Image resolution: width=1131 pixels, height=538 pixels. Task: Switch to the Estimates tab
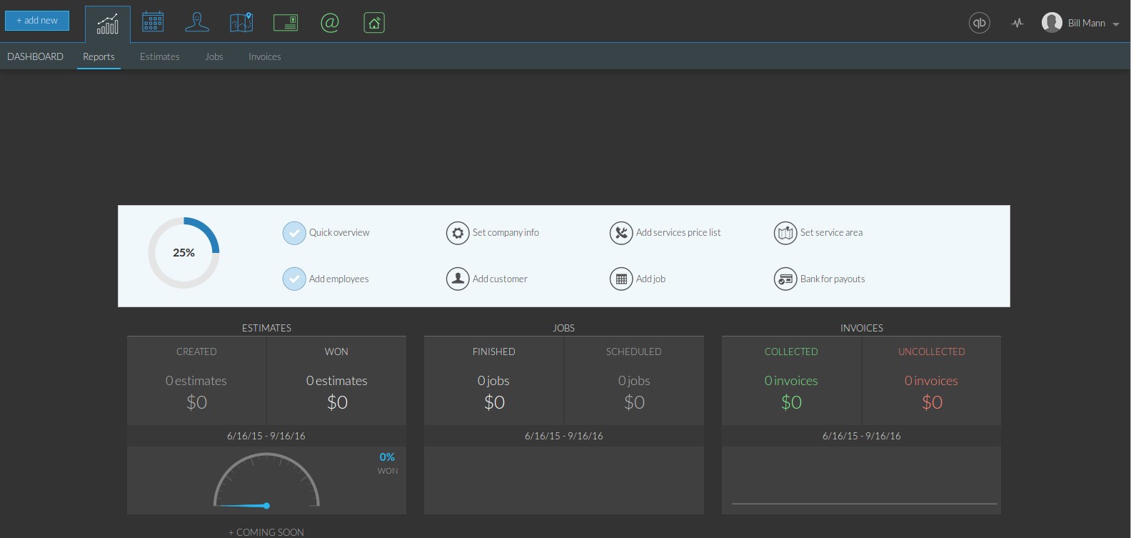(159, 56)
